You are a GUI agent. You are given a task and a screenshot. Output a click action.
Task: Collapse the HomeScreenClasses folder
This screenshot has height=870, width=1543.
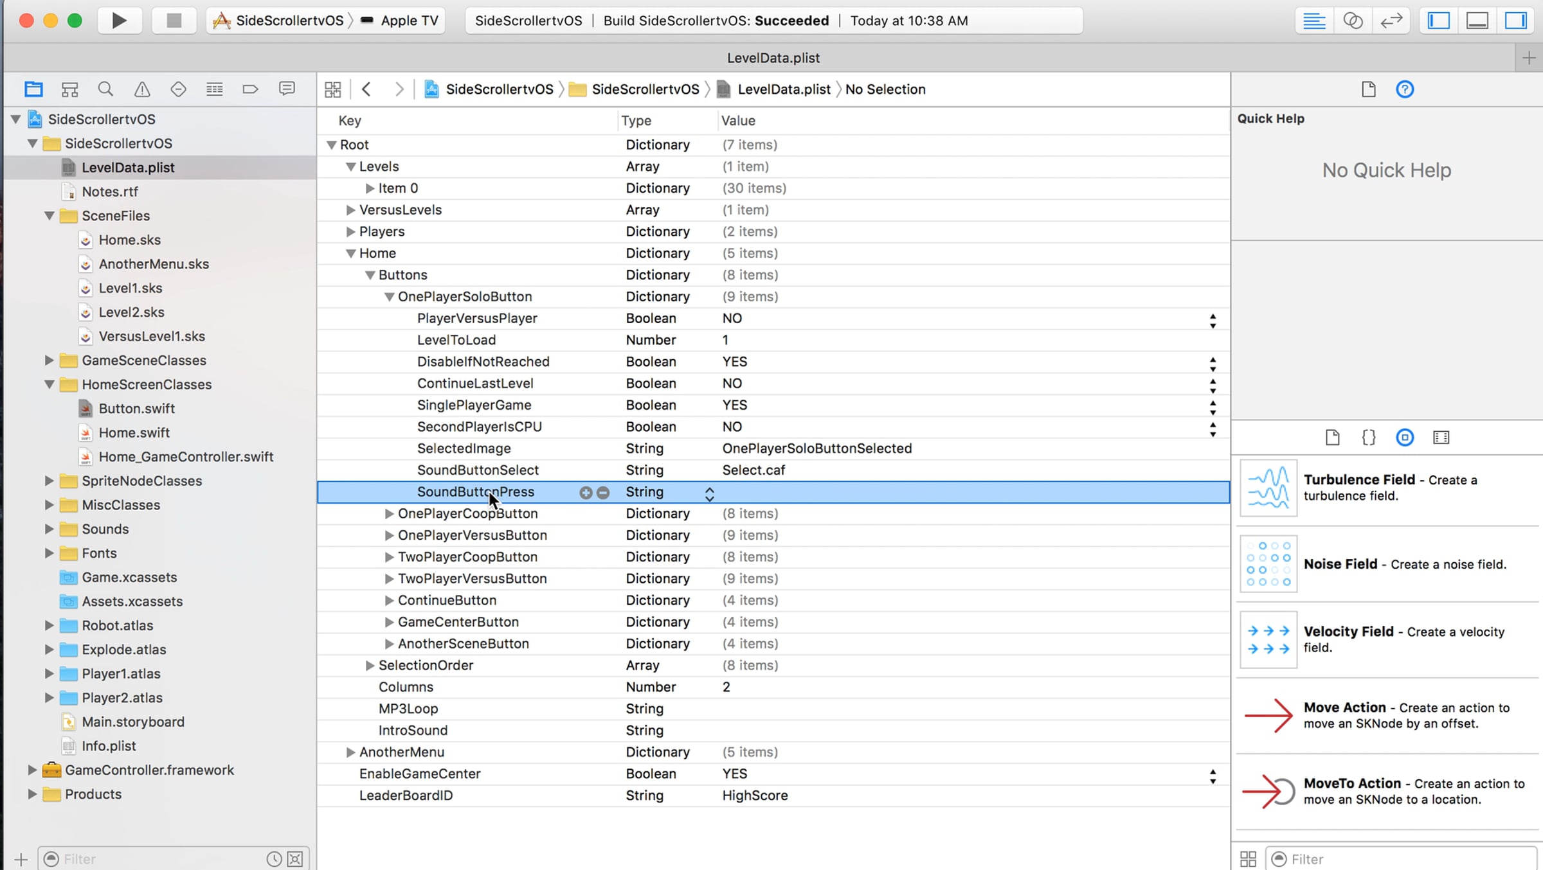point(49,385)
